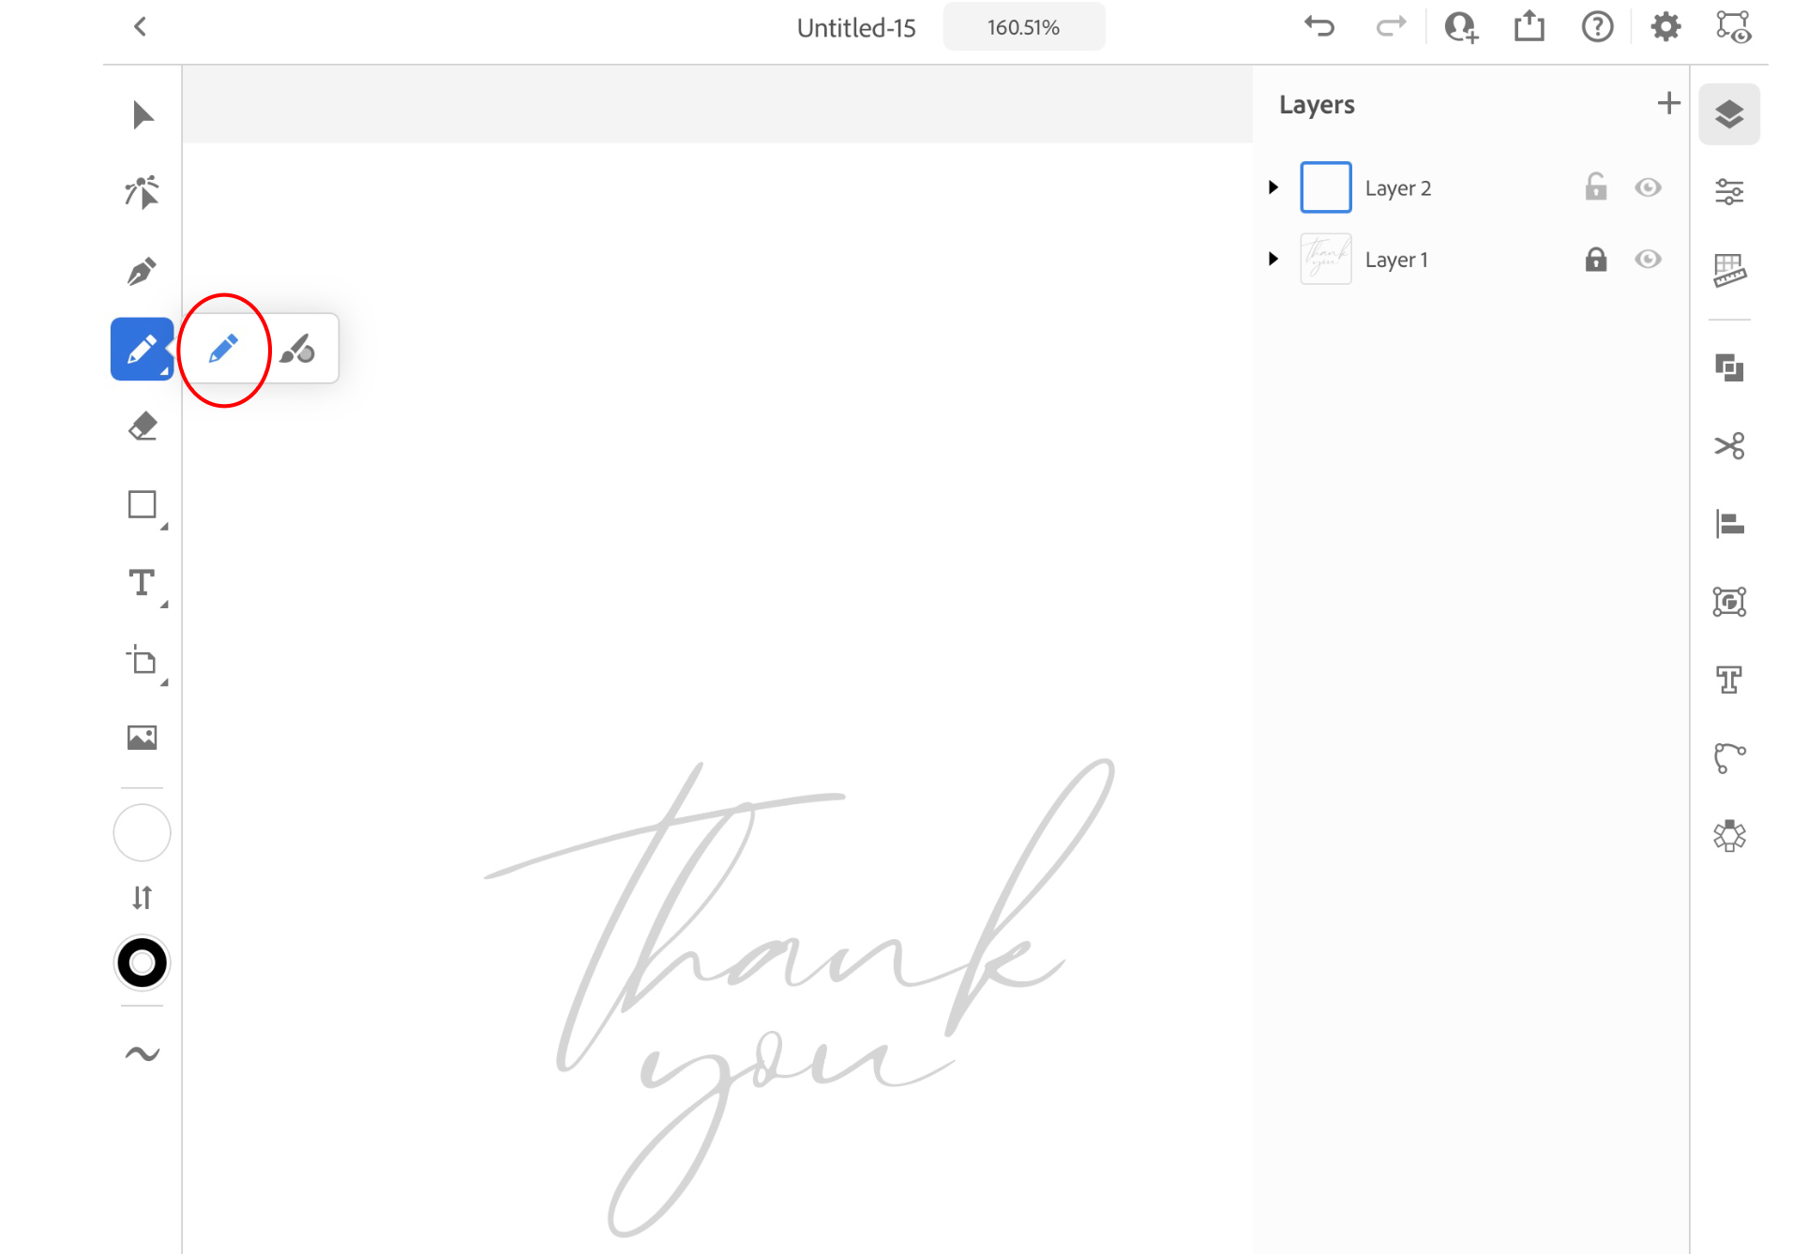Open the Properties sliders panel tab
Screen dimensions: 1808x1254
point(1728,192)
